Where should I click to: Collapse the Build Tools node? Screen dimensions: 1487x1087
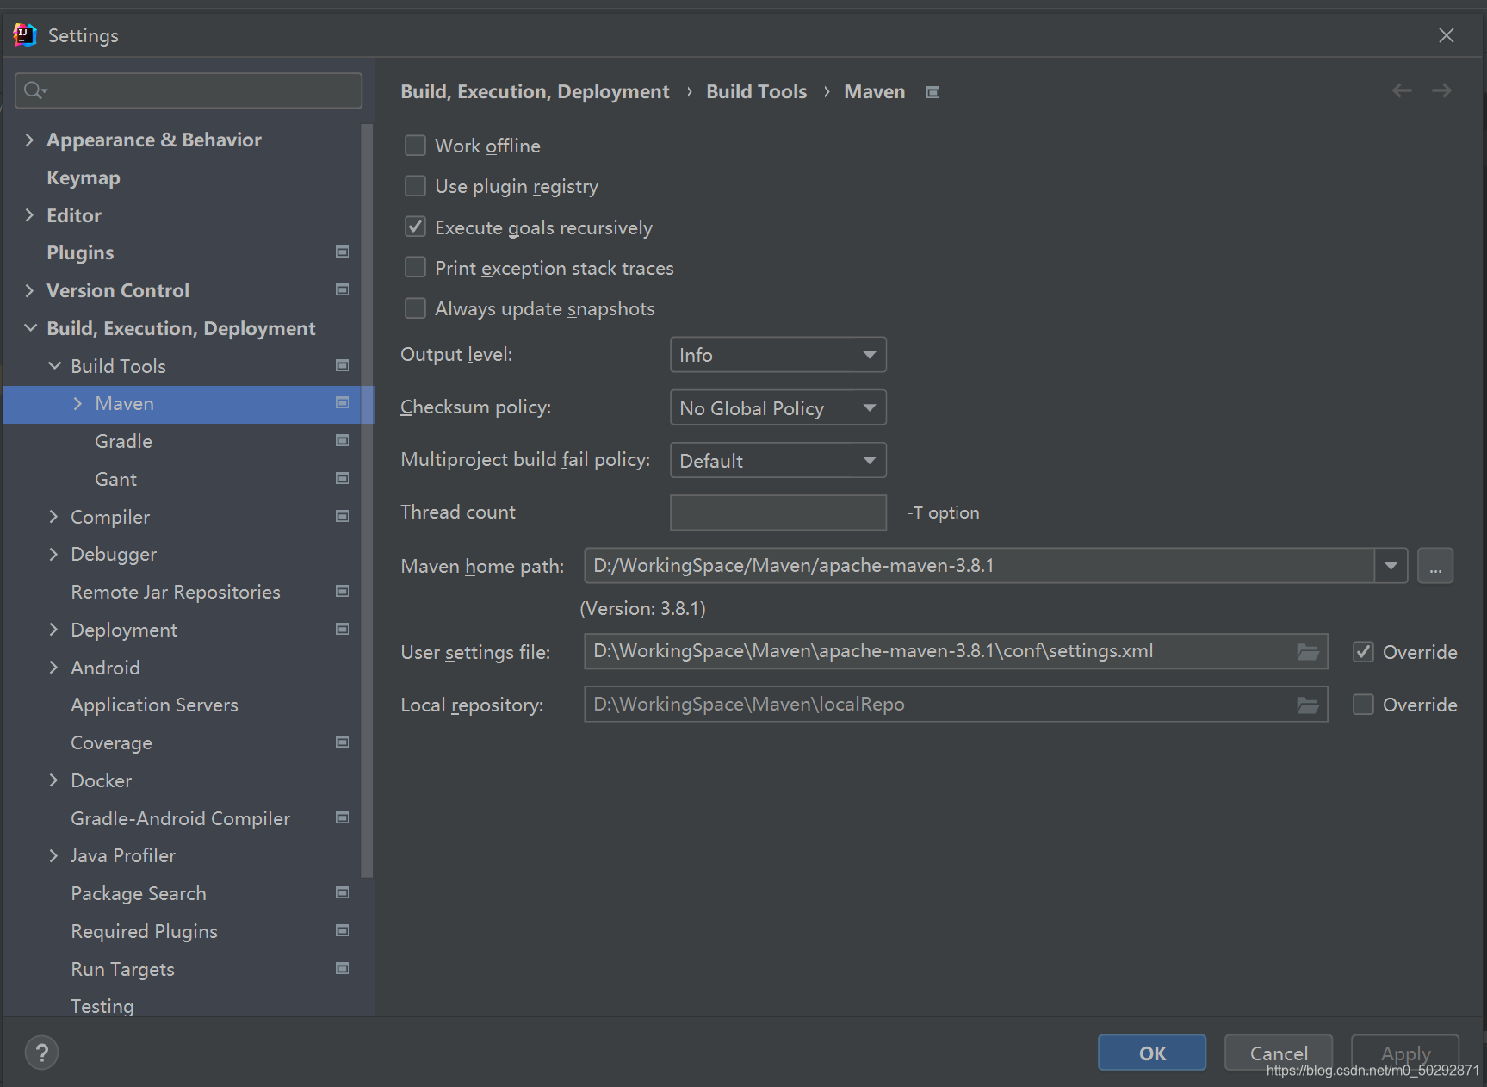point(54,366)
